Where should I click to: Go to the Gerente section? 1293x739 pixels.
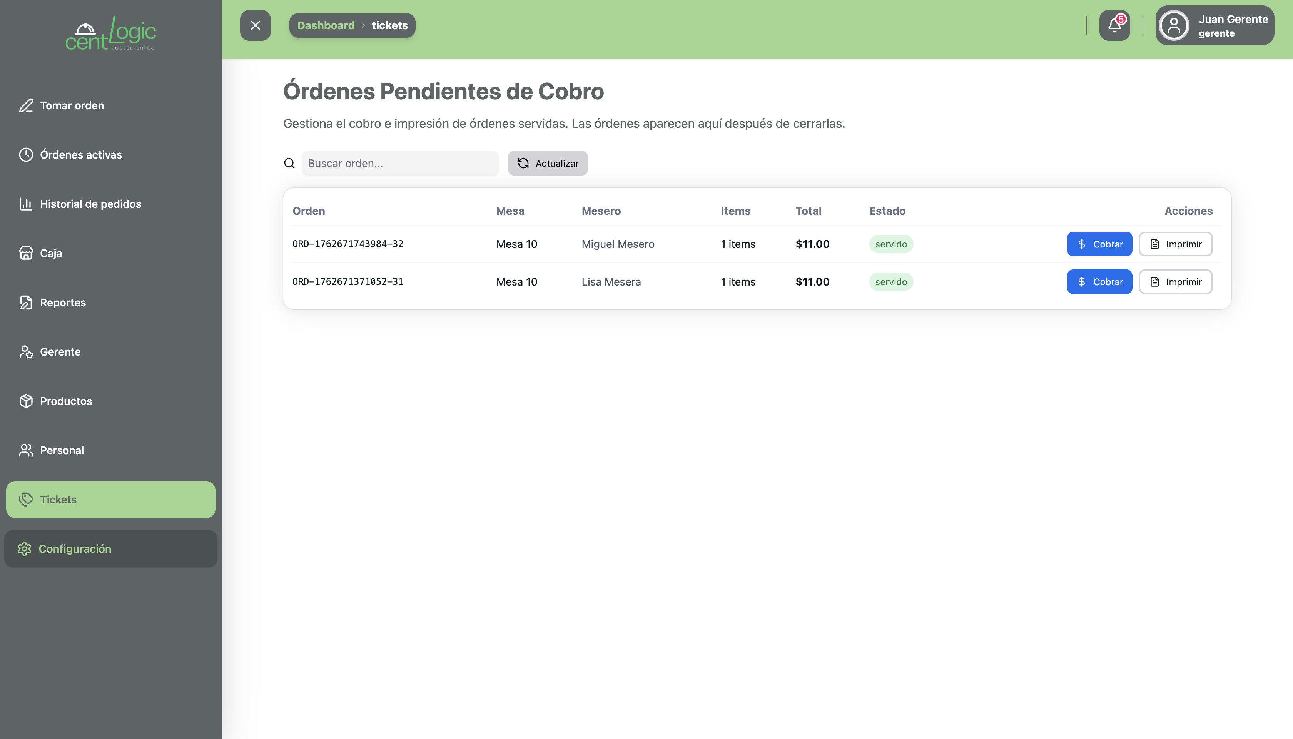tap(60, 352)
